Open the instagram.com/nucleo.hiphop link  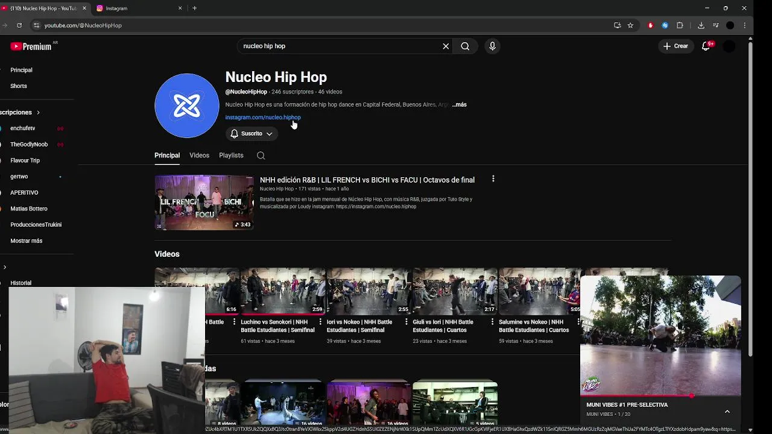(x=263, y=118)
